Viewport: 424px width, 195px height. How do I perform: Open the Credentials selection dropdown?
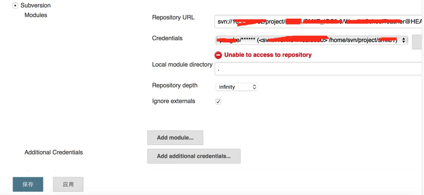tap(312, 40)
